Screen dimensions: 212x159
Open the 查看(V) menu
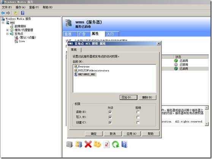tap(34, 7)
